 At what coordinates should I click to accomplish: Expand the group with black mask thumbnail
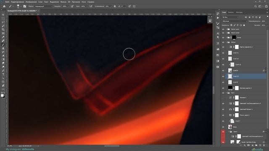tap(227, 37)
